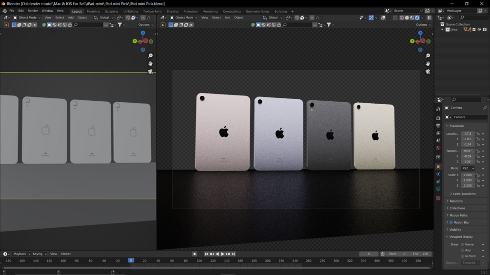Click the zoom magnifier icon in left viewport
The height and width of the screenshot is (275, 490).
[150, 55]
